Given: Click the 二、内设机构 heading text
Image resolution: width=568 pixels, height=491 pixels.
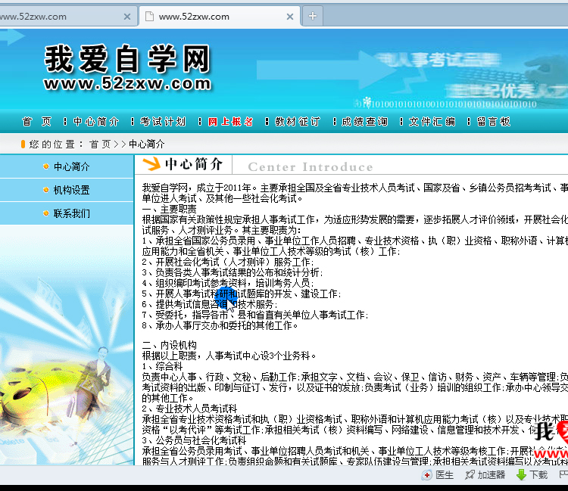Looking at the screenshot, I should click(x=169, y=345).
